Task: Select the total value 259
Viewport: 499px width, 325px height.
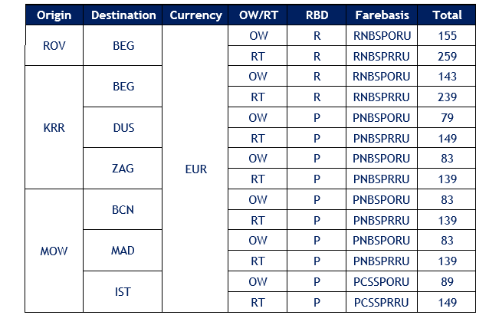Action: pos(447,56)
